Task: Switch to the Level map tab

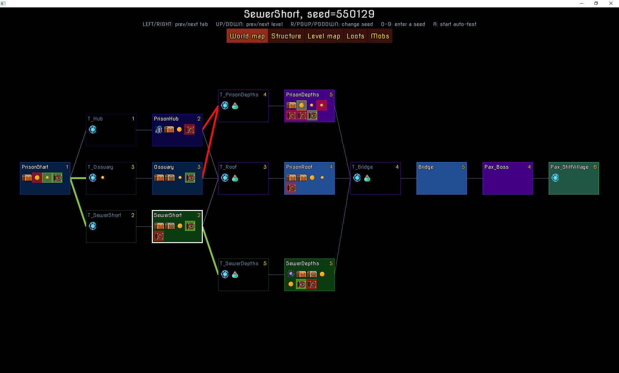Action: coord(323,36)
